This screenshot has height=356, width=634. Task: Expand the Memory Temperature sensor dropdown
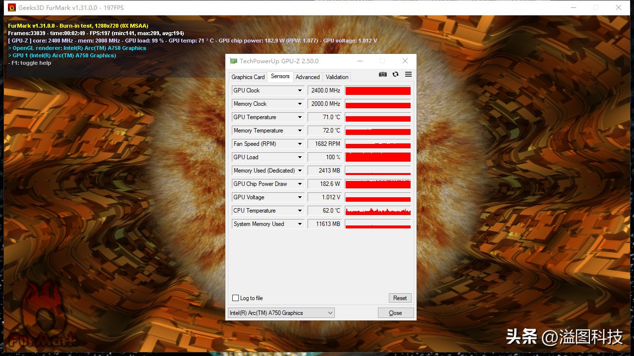coord(300,131)
